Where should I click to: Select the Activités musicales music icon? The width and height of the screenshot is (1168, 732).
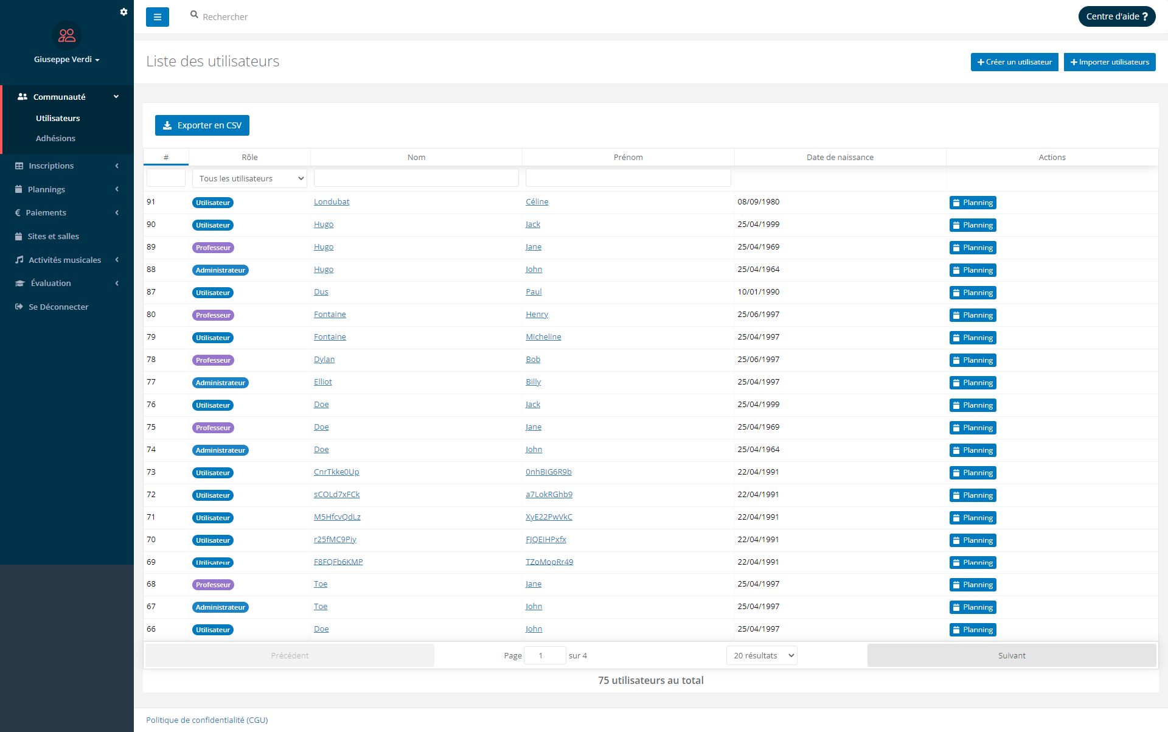(19, 260)
